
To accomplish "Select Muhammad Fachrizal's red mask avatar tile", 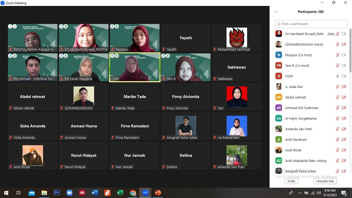I will (x=237, y=38).
